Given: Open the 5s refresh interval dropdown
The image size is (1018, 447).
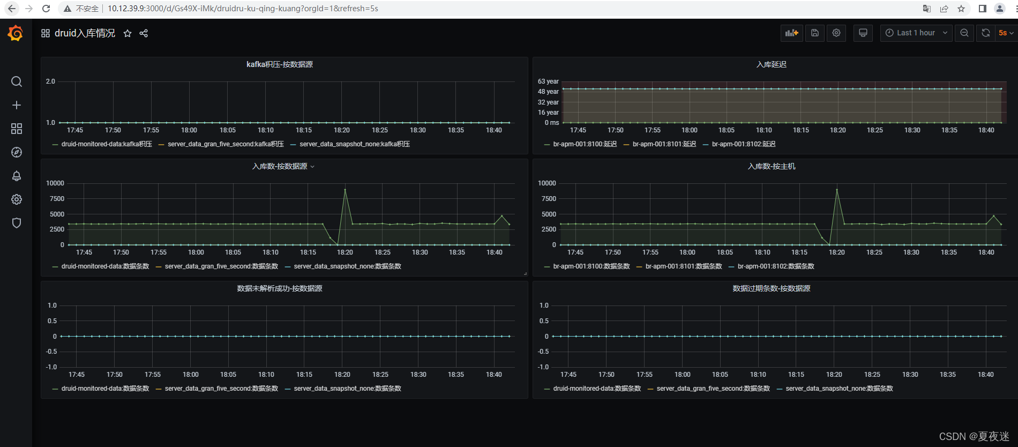Looking at the screenshot, I should point(1006,33).
